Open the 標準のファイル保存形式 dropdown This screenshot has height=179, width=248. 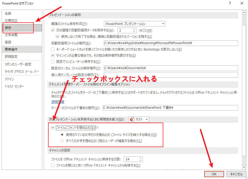tap(162, 24)
